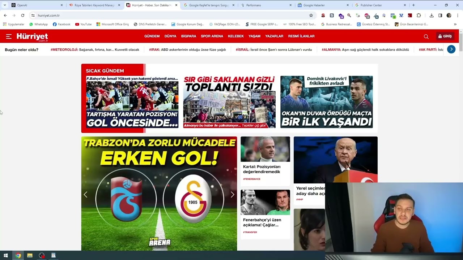Open the Extensions puzzle icon
463x260 pixels.
419,16
